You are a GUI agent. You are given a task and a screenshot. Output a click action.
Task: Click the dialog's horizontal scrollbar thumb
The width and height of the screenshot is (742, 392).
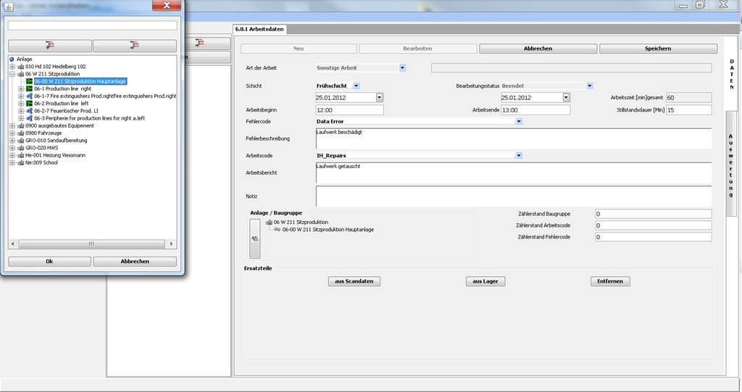[x=91, y=244]
